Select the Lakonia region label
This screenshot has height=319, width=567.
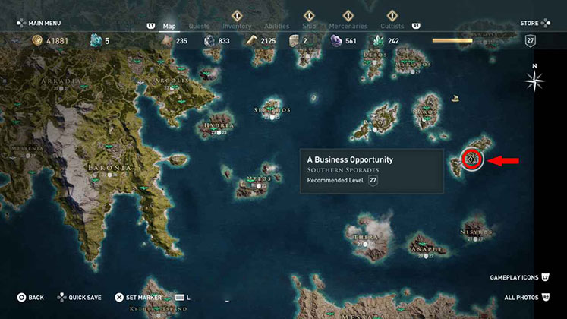109,167
